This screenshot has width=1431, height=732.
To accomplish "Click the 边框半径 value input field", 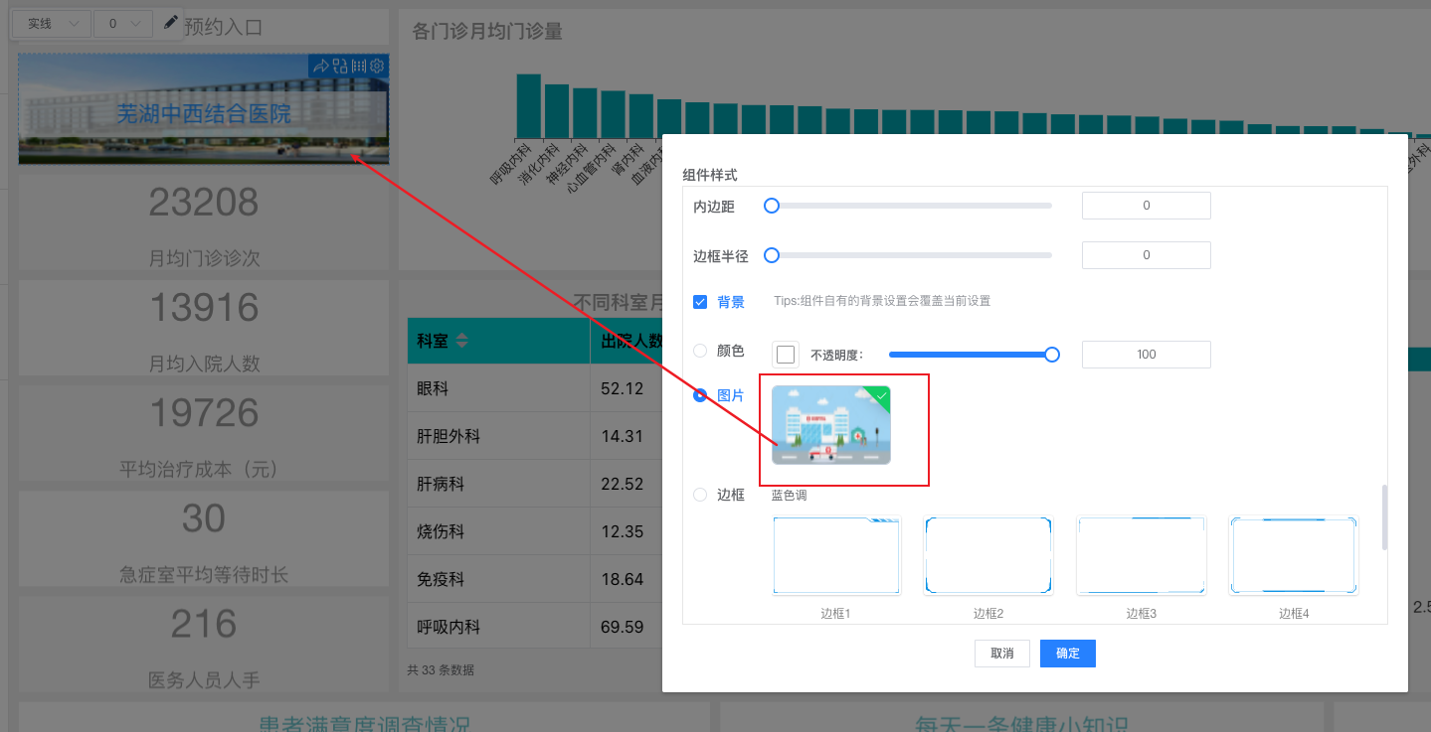I will [1146, 255].
